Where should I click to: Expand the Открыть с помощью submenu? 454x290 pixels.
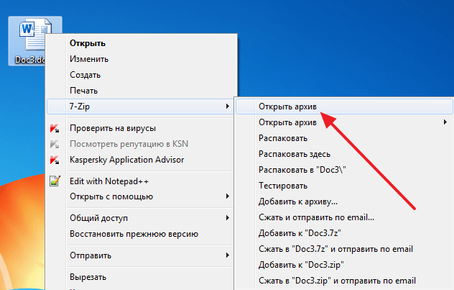(228, 196)
